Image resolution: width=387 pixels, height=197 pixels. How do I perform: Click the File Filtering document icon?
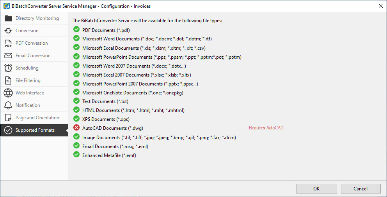pos(8,80)
